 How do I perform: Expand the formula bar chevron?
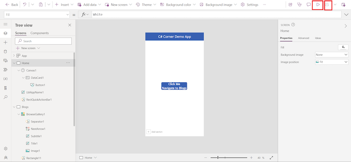click(x=346, y=14)
